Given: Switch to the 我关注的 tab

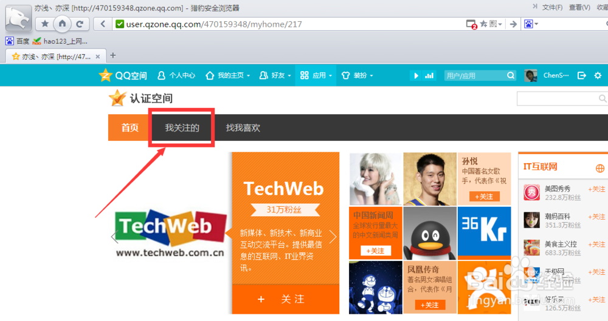Looking at the screenshot, I should pos(182,127).
